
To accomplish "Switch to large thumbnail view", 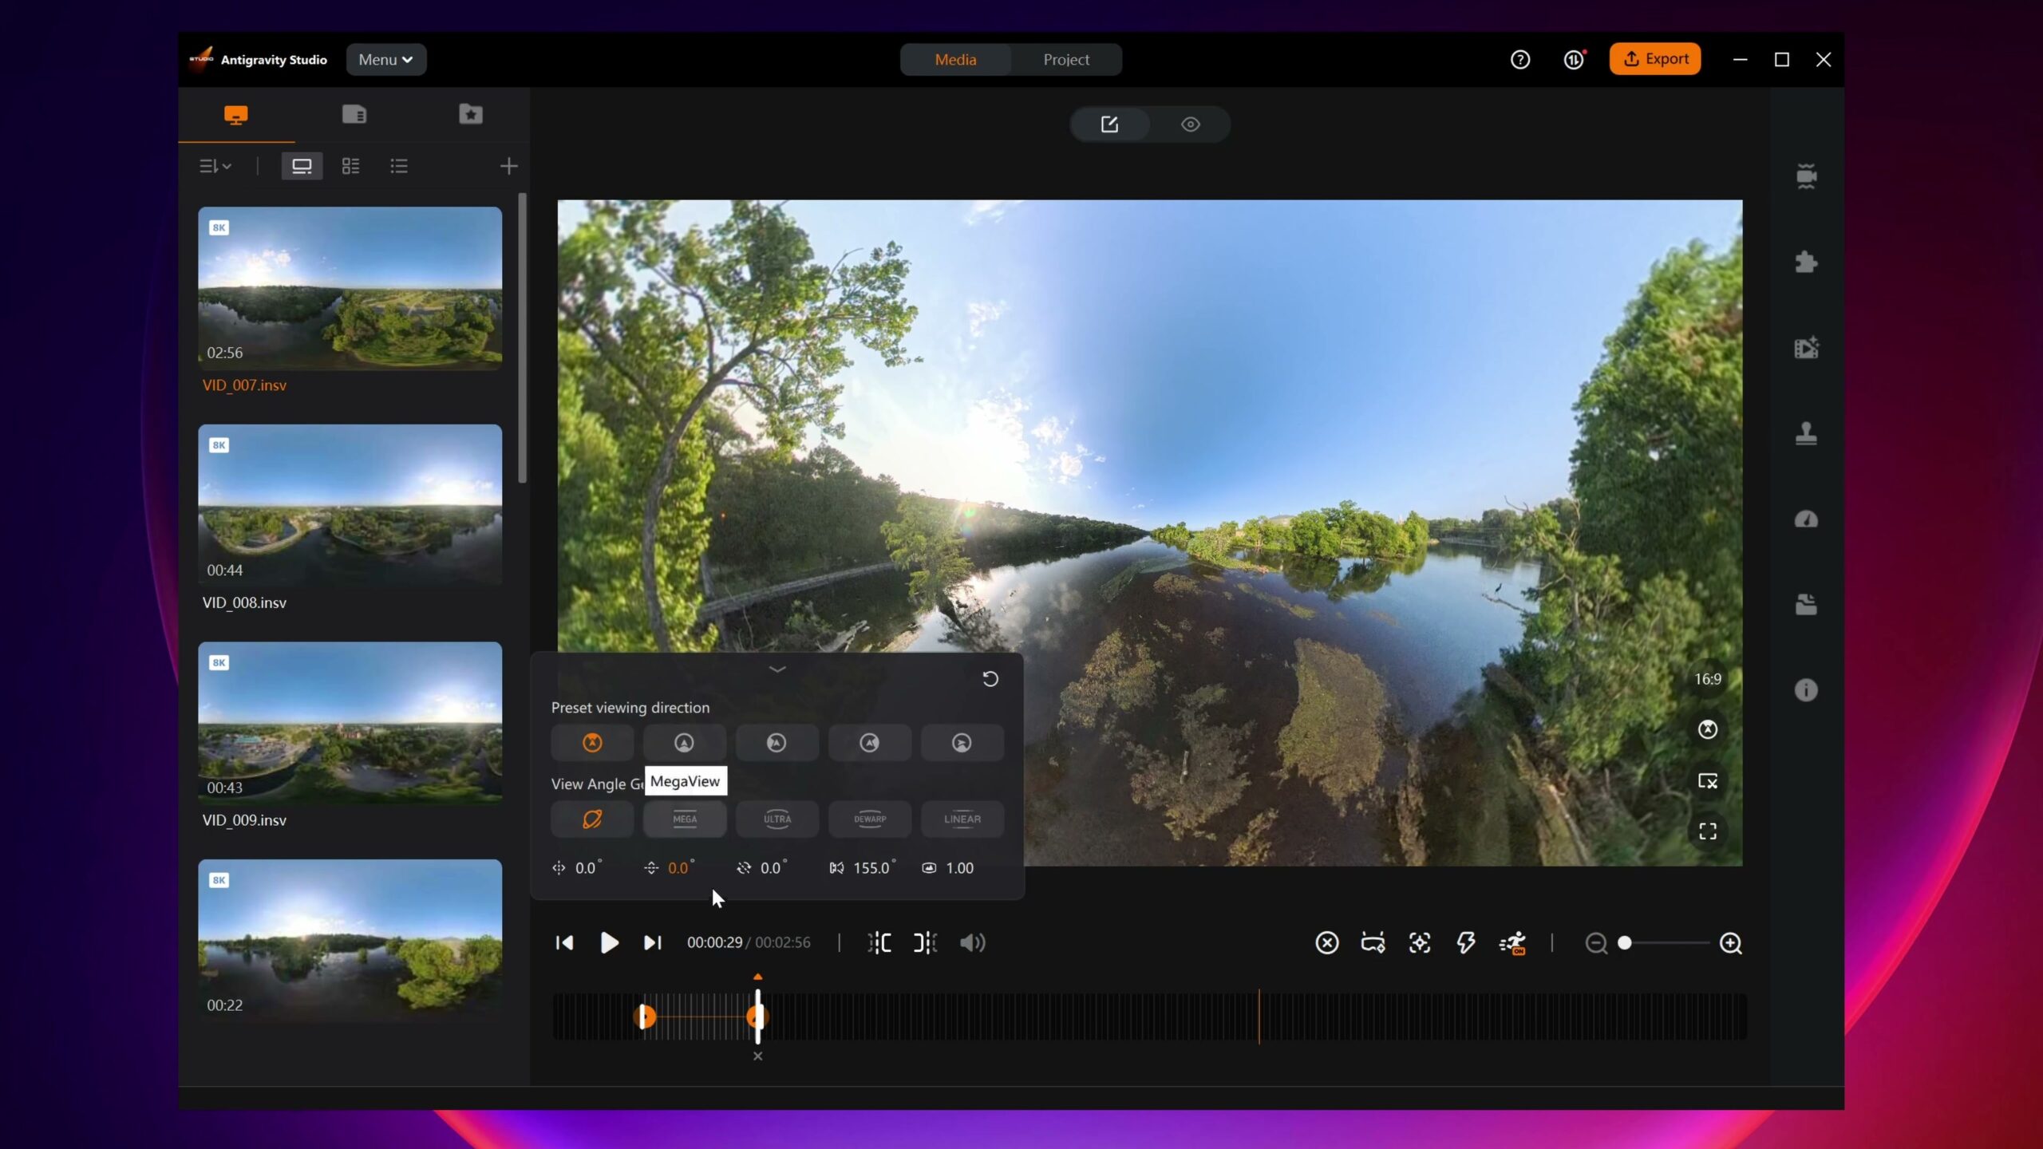I will (302, 166).
